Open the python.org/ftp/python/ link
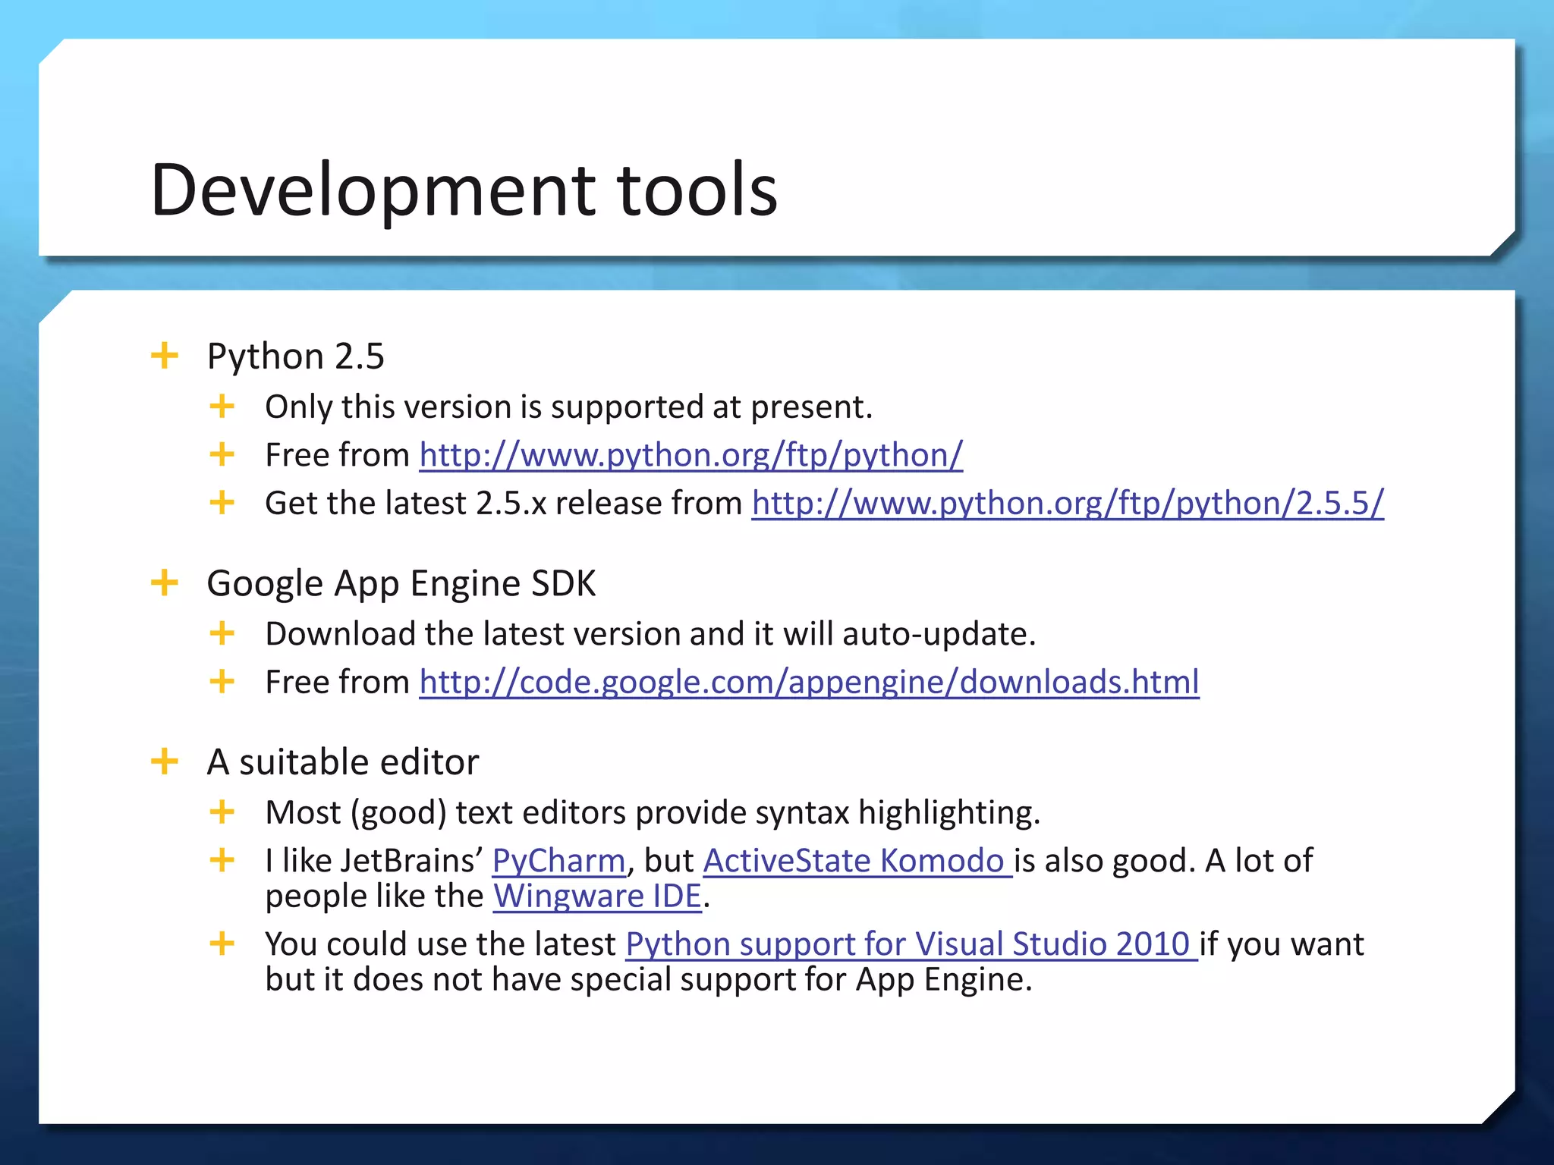Viewport: 1554px width, 1165px height. [690, 455]
